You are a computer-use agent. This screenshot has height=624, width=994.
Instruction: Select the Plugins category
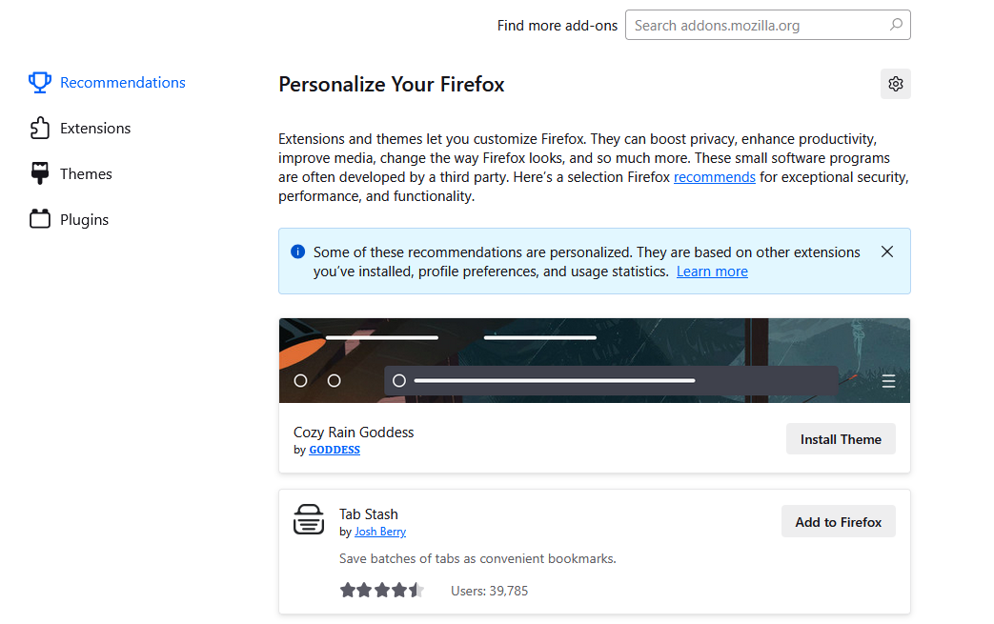(x=84, y=220)
